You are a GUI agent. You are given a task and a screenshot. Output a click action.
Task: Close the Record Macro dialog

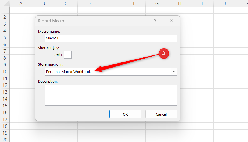pos(171,21)
